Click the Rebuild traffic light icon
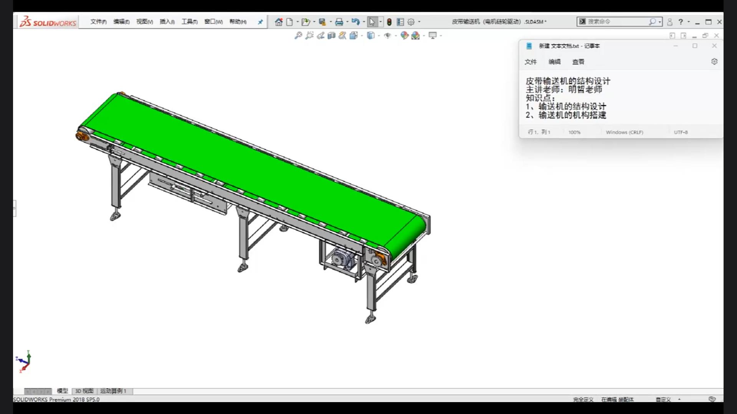 (389, 22)
